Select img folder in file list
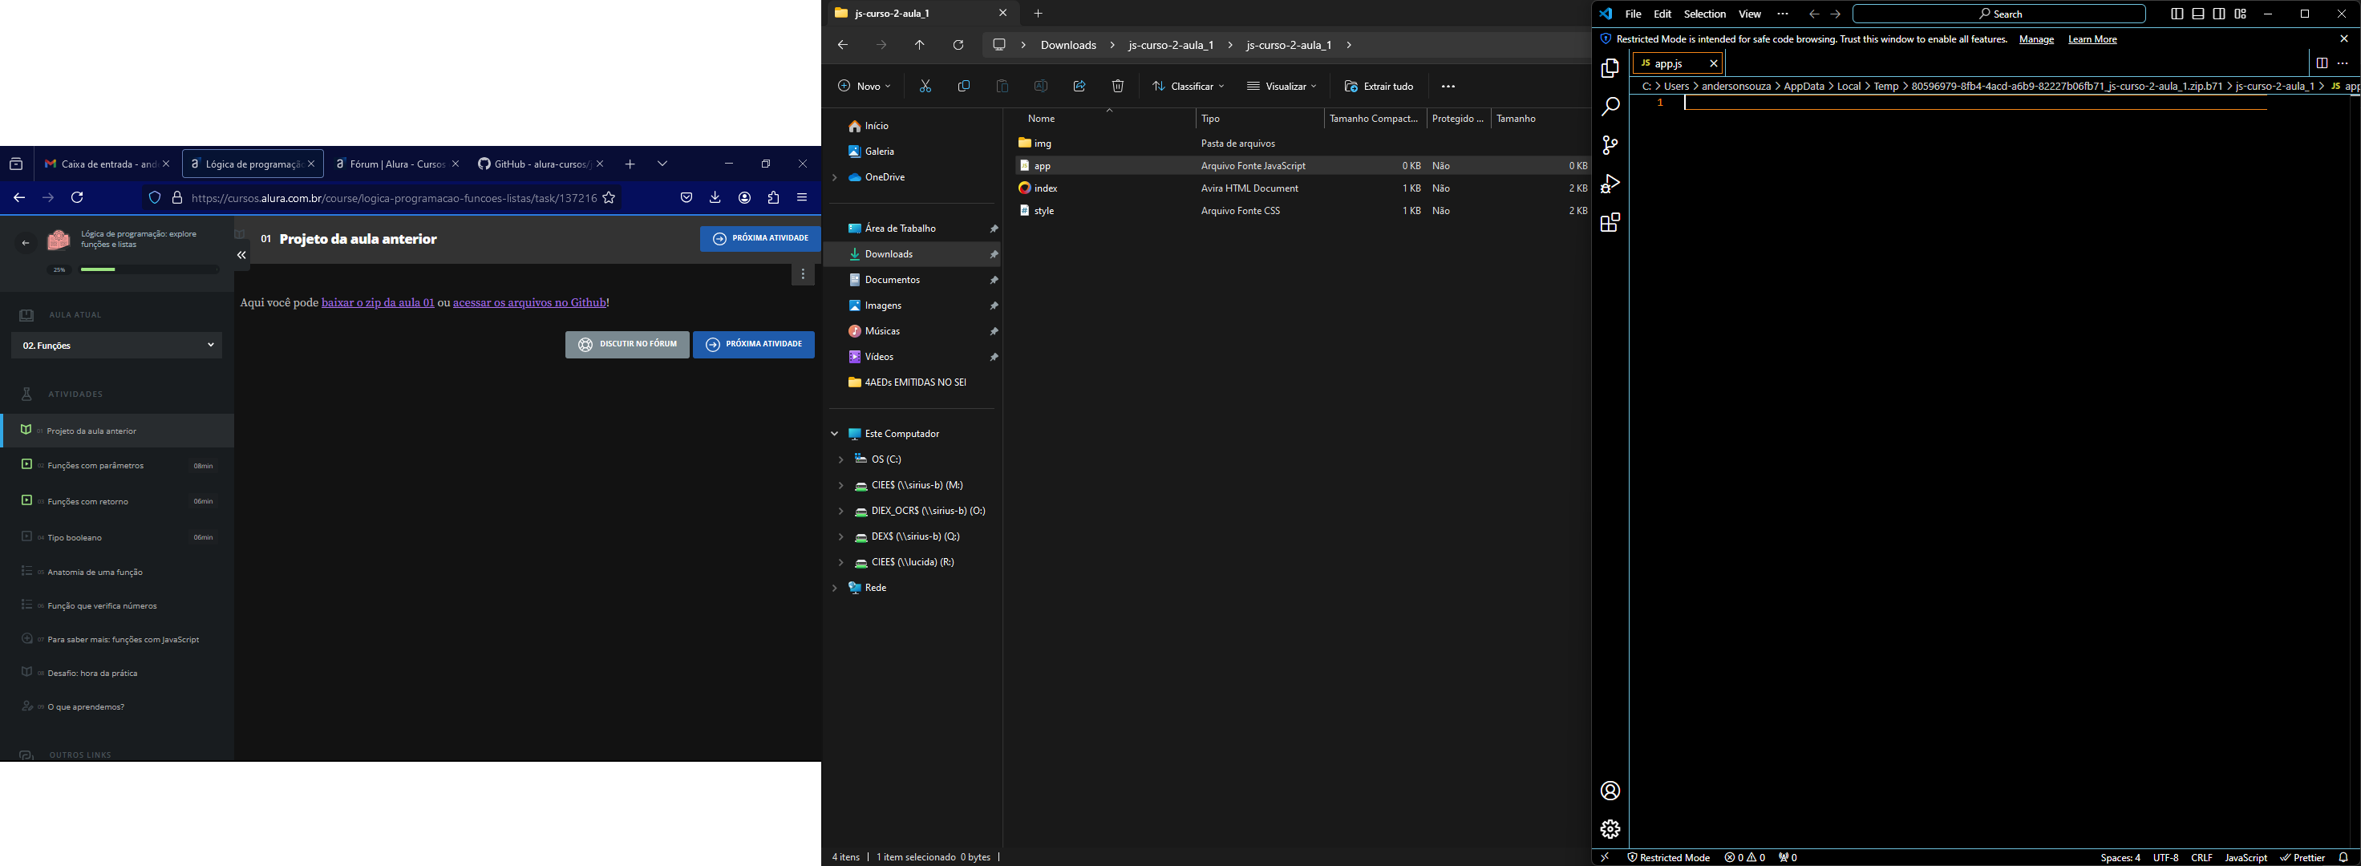 [x=1302, y=143]
